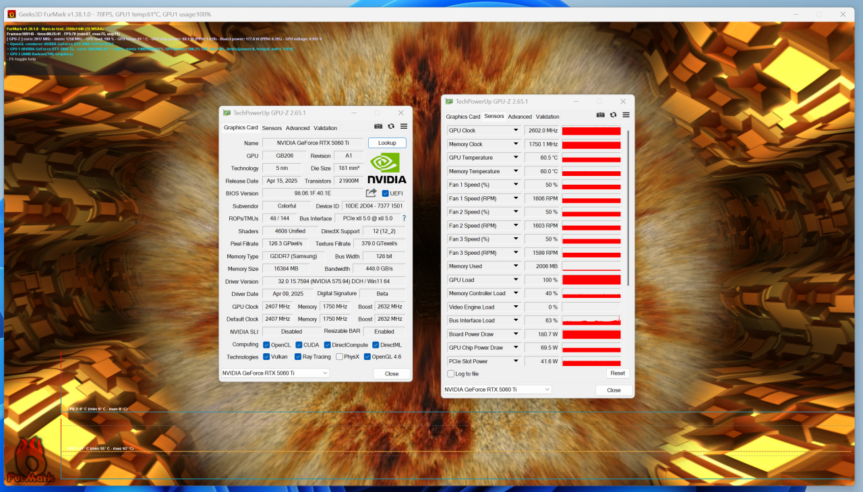Click the Bus Interface question mark icon
The width and height of the screenshot is (863, 492).
click(404, 218)
